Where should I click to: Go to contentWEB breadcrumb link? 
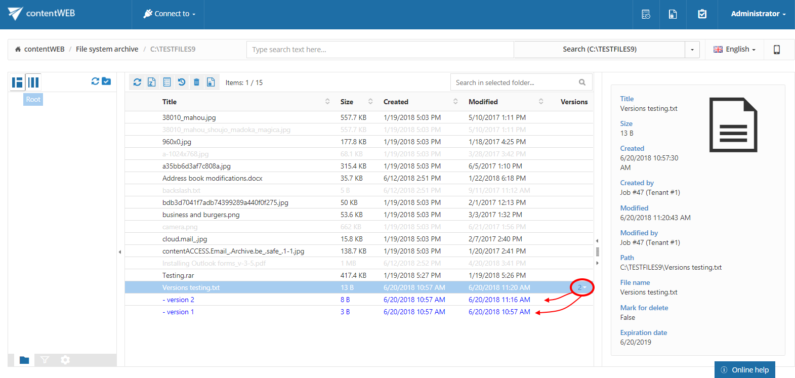(x=45, y=49)
